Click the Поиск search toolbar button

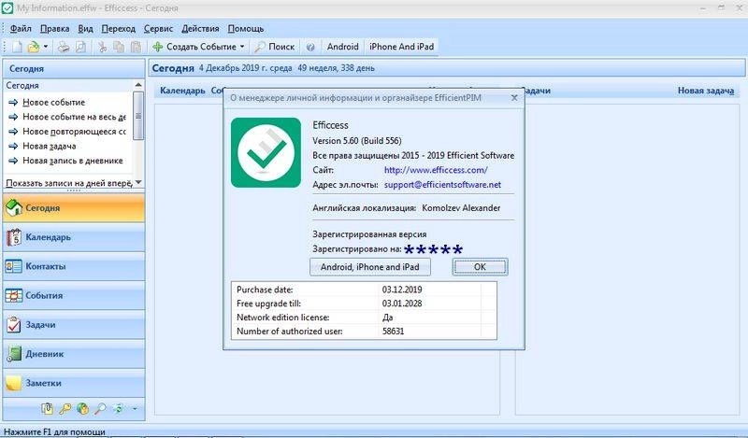point(274,47)
